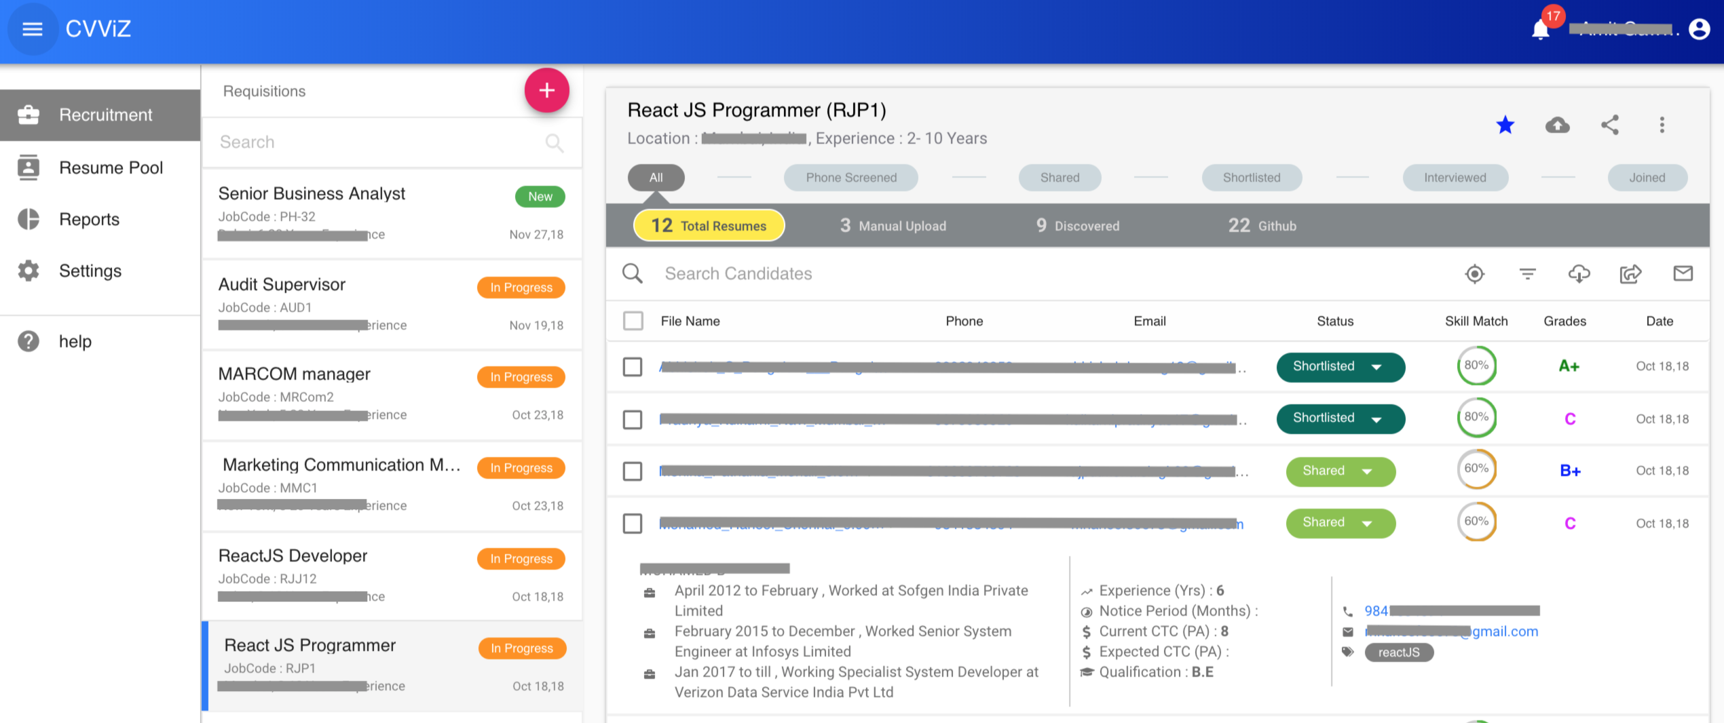Open MARCOM manager requisition card
Viewport: 1724px width, 723px height.
click(392, 394)
